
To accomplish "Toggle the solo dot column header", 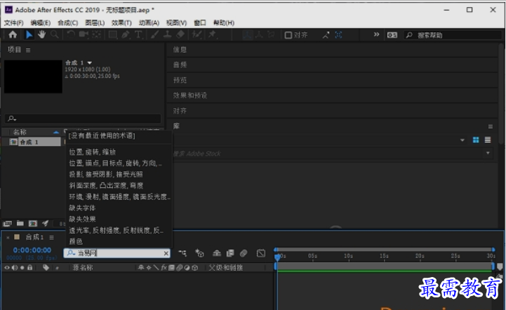I will (x=22, y=267).
